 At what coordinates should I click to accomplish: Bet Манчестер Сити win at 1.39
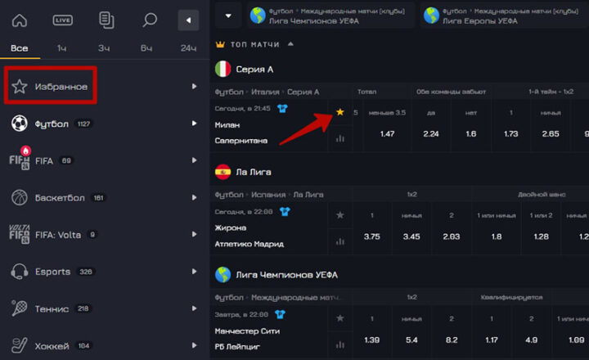[x=372, y=331]
